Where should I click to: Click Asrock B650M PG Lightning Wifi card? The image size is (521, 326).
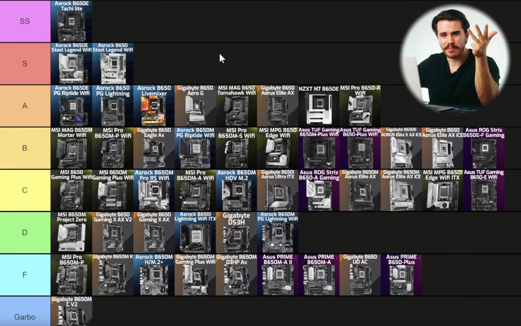[x=278, y=233]
